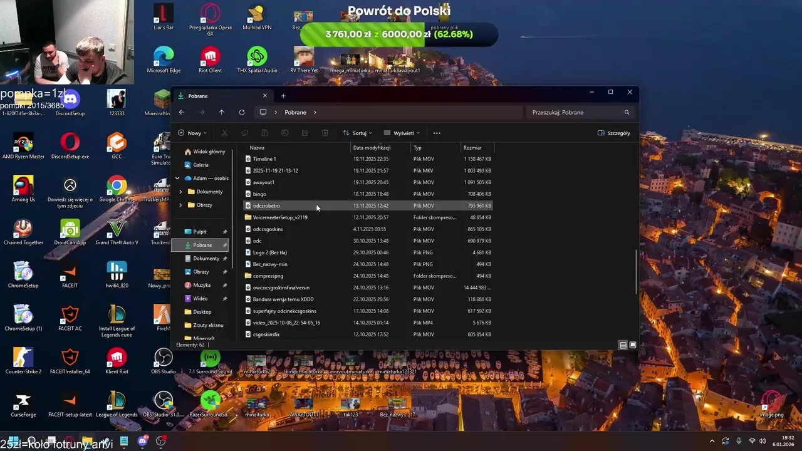Switch to large thumbnails view icon
This screenshot has height=451, width=802.
[633, 345]
